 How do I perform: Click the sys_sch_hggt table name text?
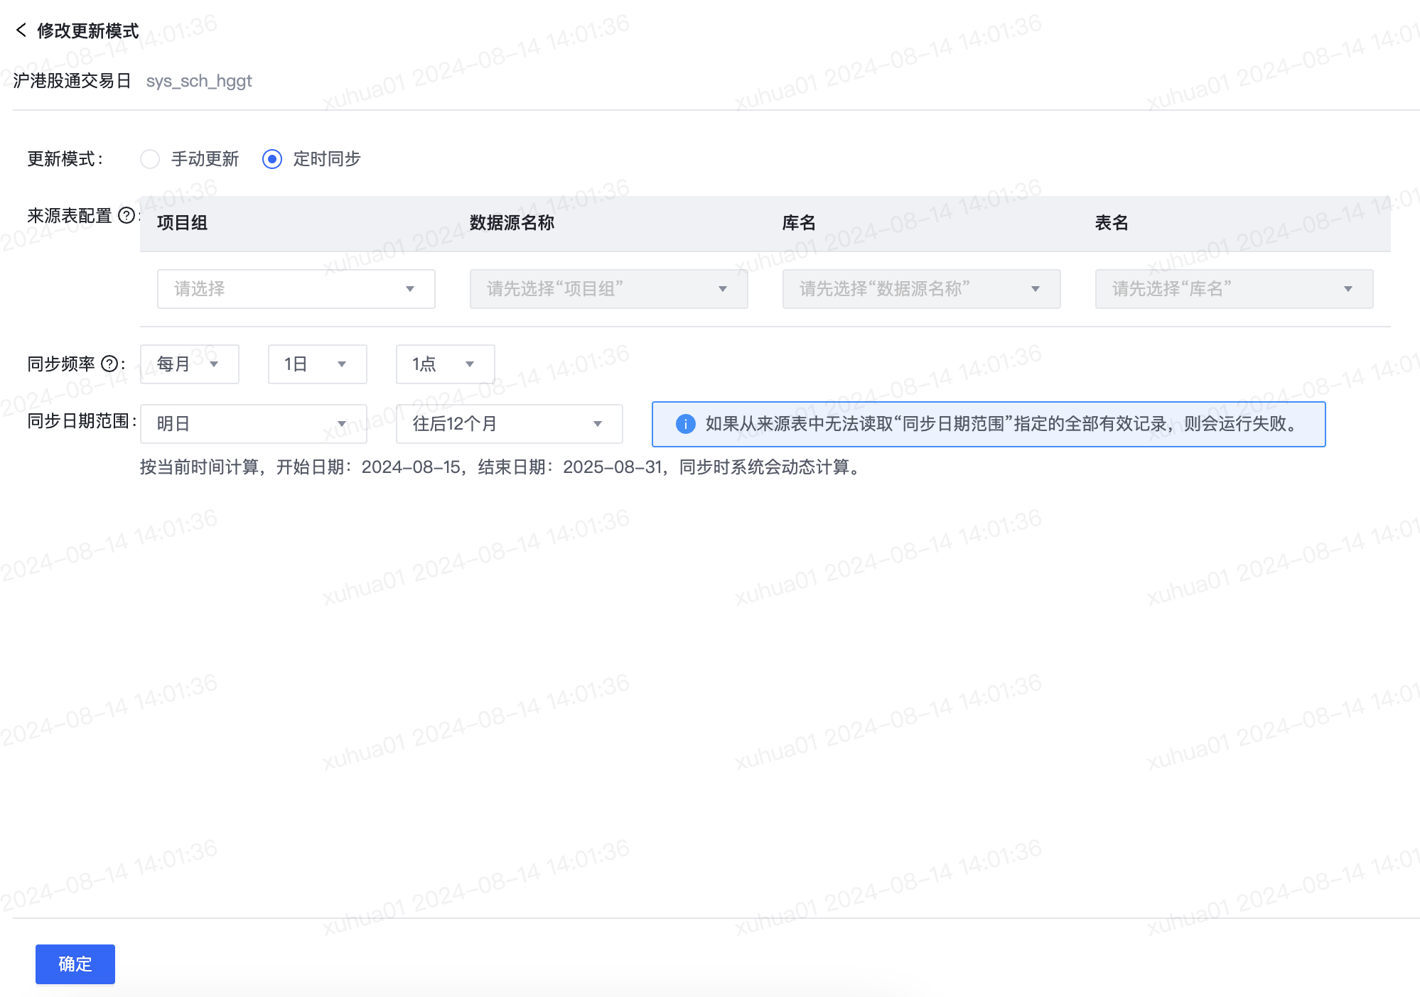(199, 81)
